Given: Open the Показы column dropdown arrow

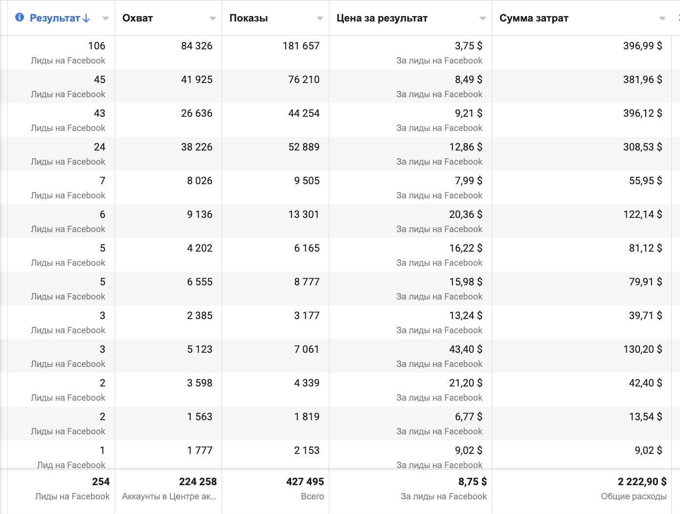Looking at the screenshot, I should tap(320, 19).
